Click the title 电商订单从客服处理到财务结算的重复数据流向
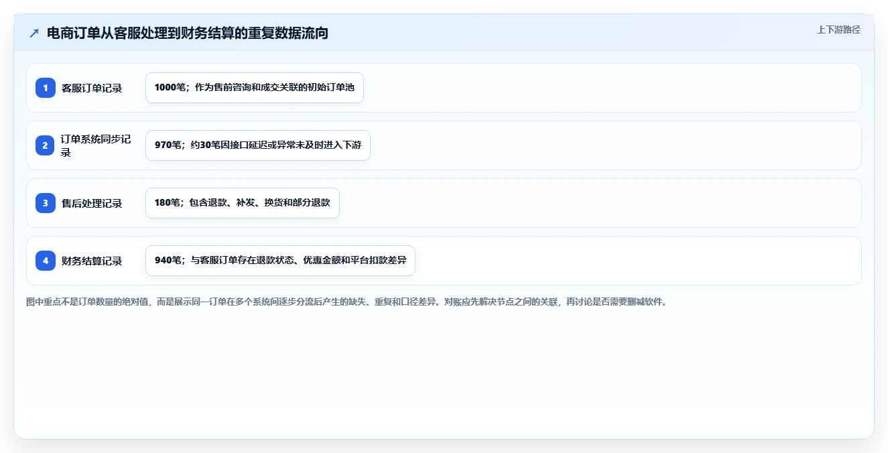This screenshot has width=888, height=453. click(x=188, y=33)
